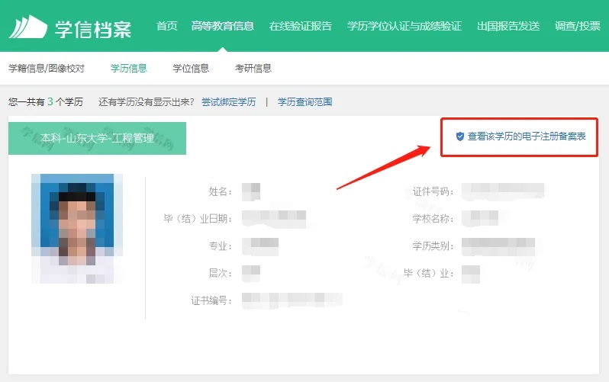Open 高等教育信息 menu item
The height and width of the screenshot is (382, 609).
tap(223, 26)
